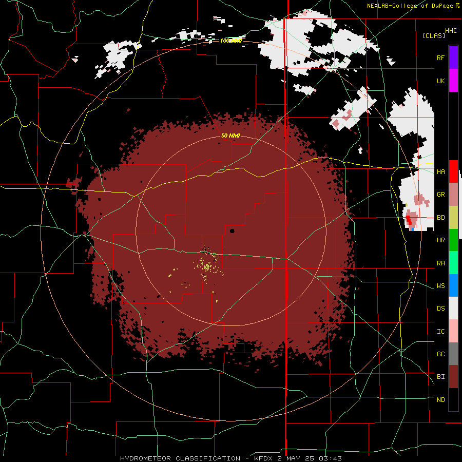Screen dimensions: 462x462
Task: Click the 100 NMI range ring label
Action: coord(231,41)
